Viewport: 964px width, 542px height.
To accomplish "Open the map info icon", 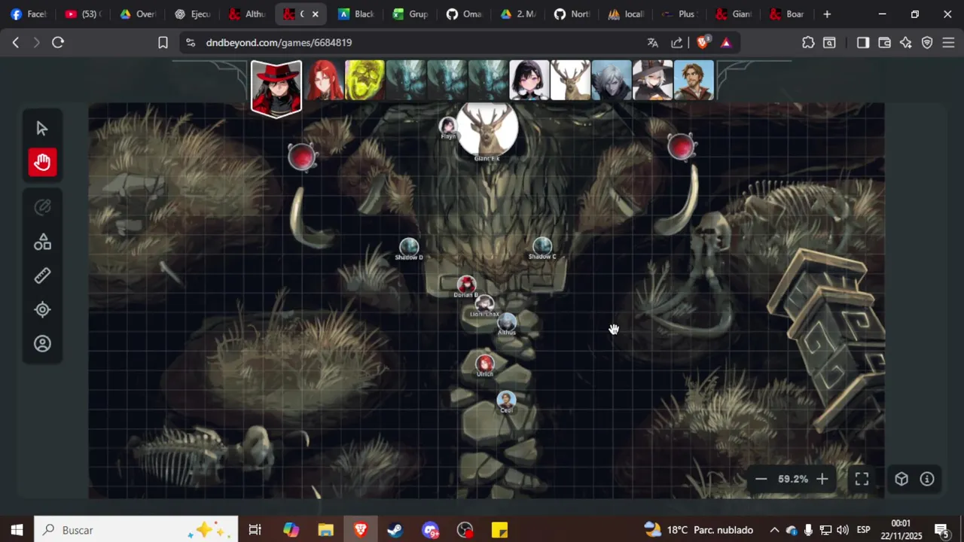I will click(927, 479).
